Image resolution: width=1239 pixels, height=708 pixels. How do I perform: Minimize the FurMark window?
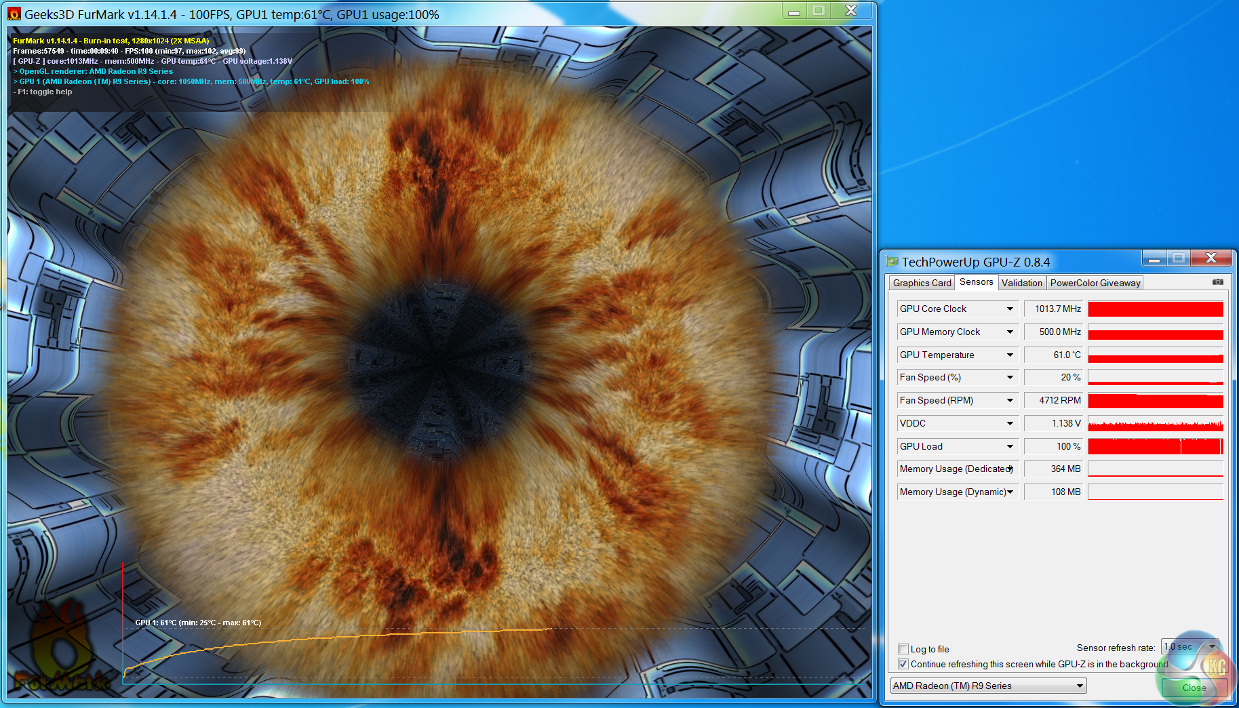coord(793,11)
